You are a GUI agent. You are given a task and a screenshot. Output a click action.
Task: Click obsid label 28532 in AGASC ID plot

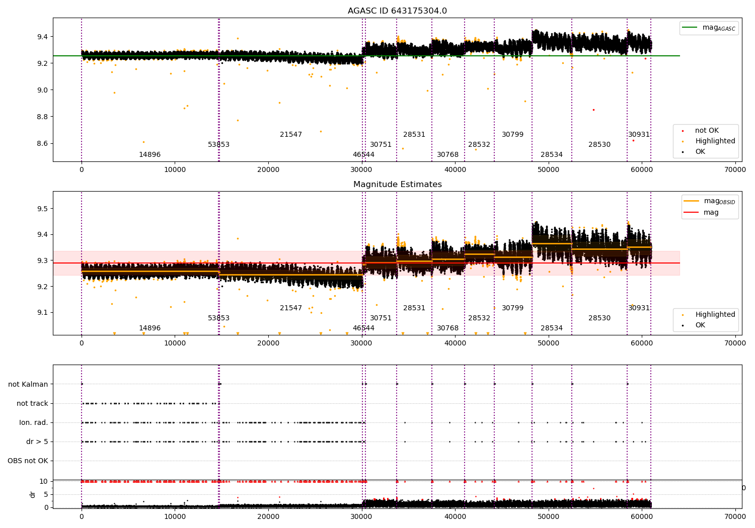click(479, 144)
